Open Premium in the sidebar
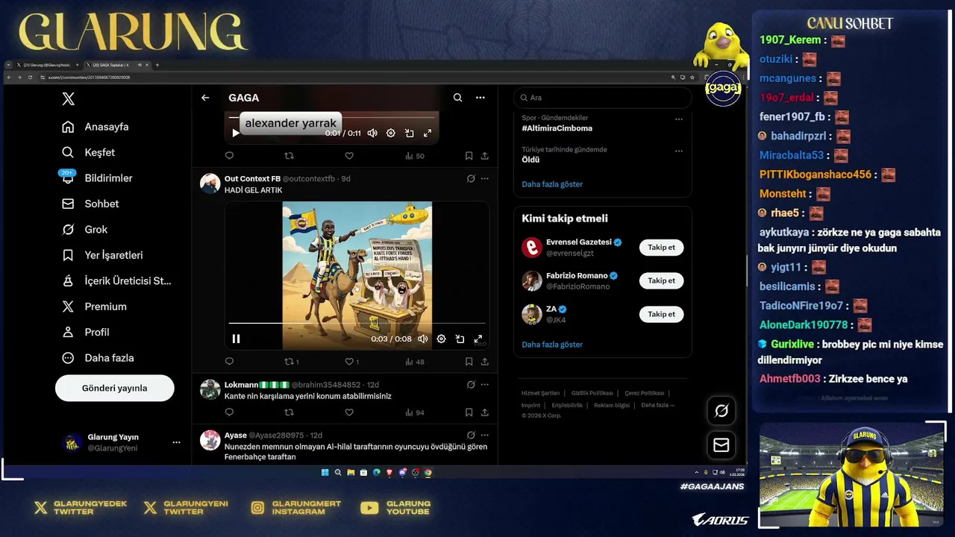Image resolution: width=955 pixels, height=537 pixels. tap(94, 307)
